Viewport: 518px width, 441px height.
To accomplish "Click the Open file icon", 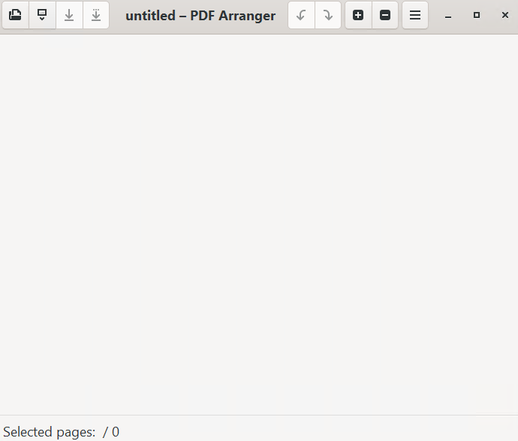I will (15, 15).
